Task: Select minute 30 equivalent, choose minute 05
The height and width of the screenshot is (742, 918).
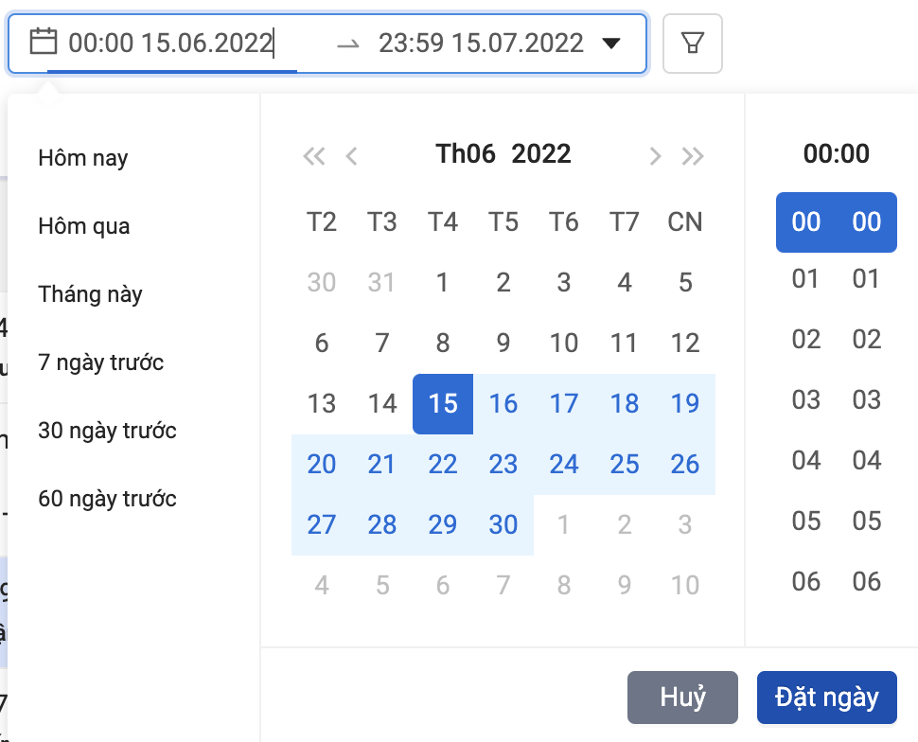Action: pos(866,521)
